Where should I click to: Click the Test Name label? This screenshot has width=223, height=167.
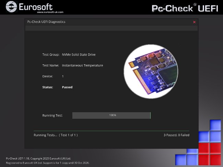51,65
